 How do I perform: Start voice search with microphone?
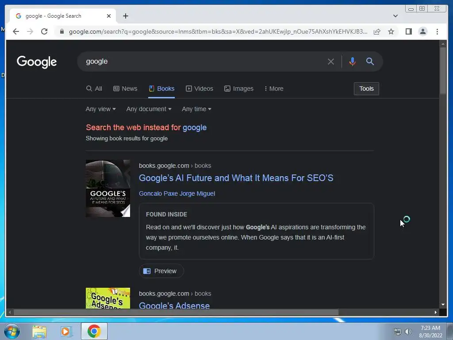[352, 61]
